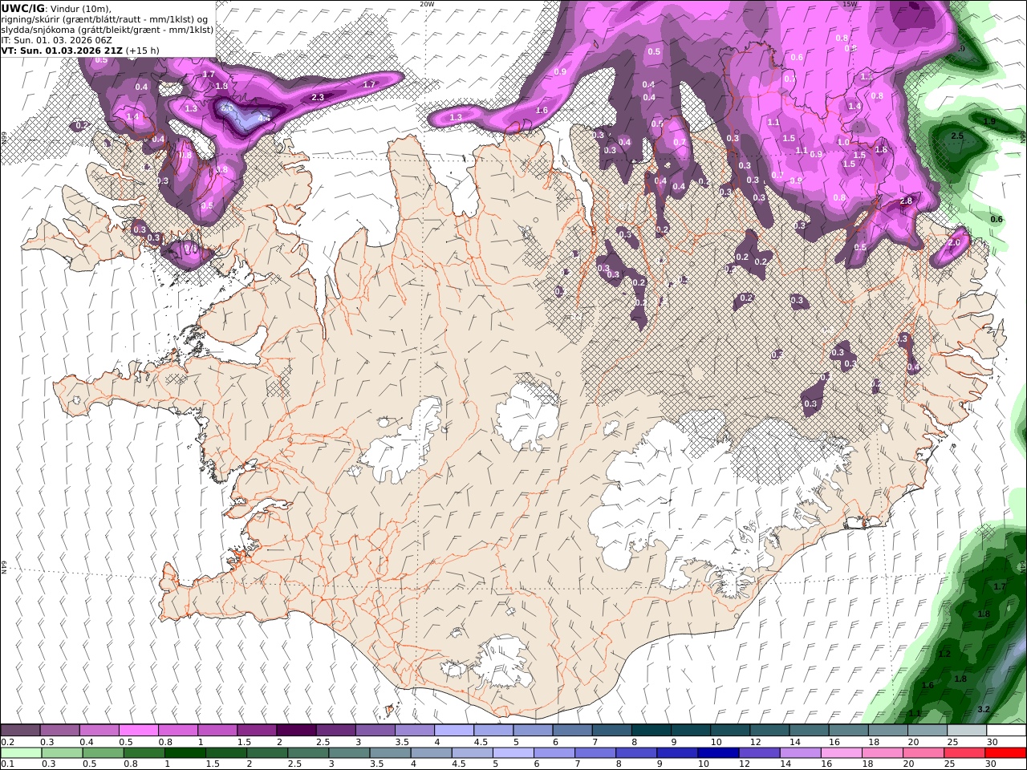Screen dimensions: 1027x770
Task: Select rain legend swatch 25 to 30
Action: pos(964,753)
